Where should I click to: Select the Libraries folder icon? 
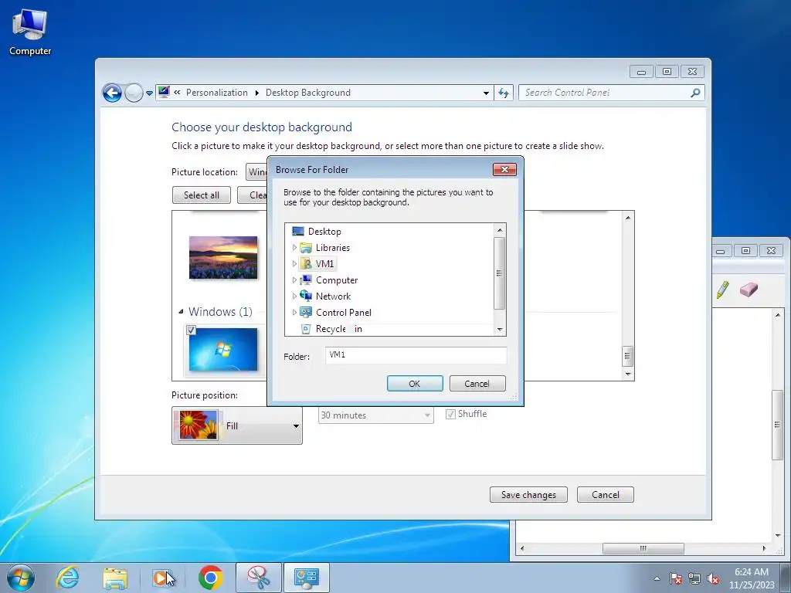point(306,248)
